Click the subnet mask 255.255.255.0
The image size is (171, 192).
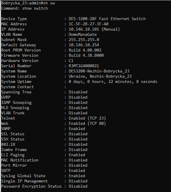[84, 40]
